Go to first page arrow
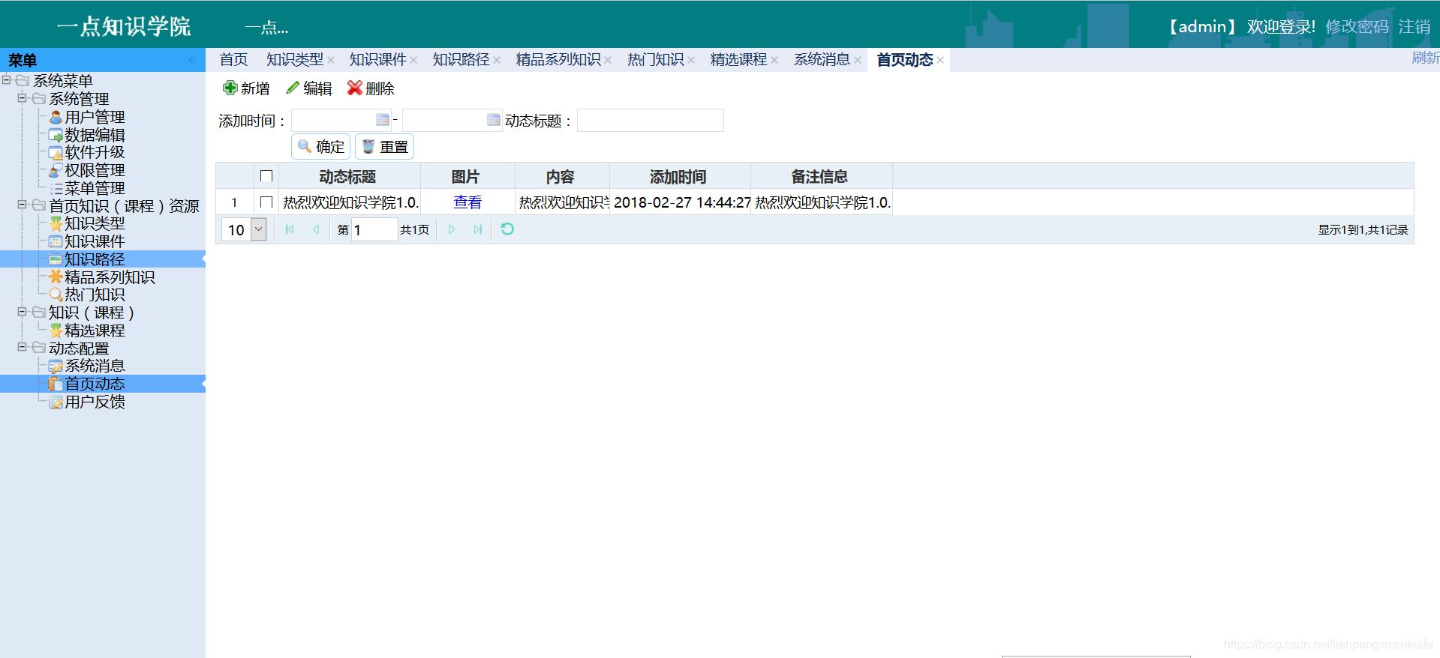 point(290,229)
